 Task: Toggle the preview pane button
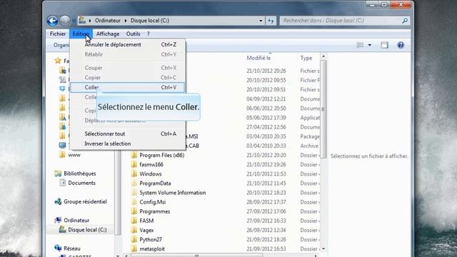point(384,45)
